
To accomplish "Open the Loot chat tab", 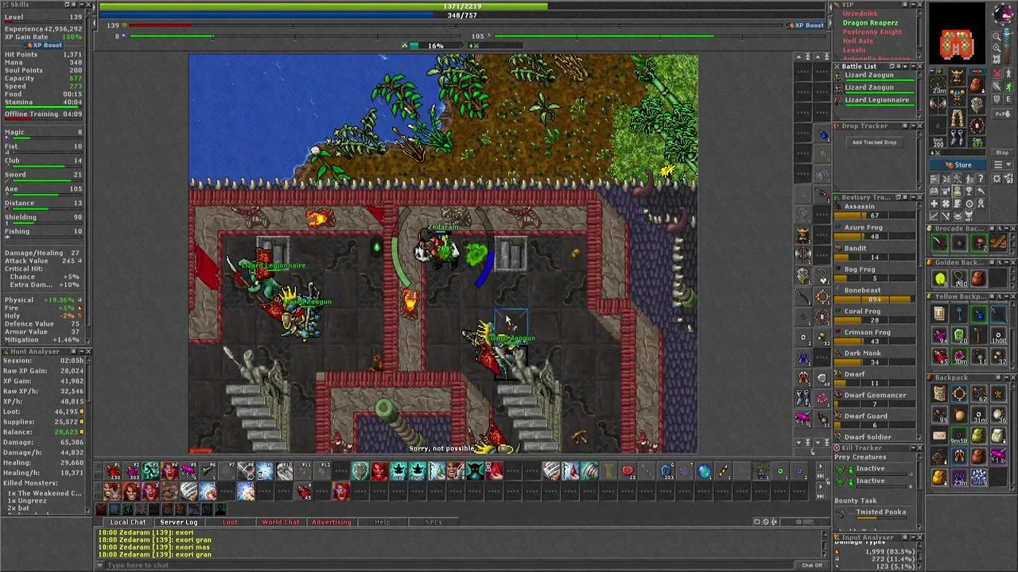I will pyautogui.click(x=230, y=522).
